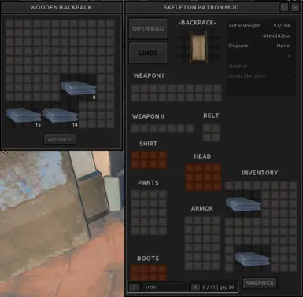Screen dimensions: 303x297
Task: Click the search field containing 'iron'
Action: [x=167, y=288]
